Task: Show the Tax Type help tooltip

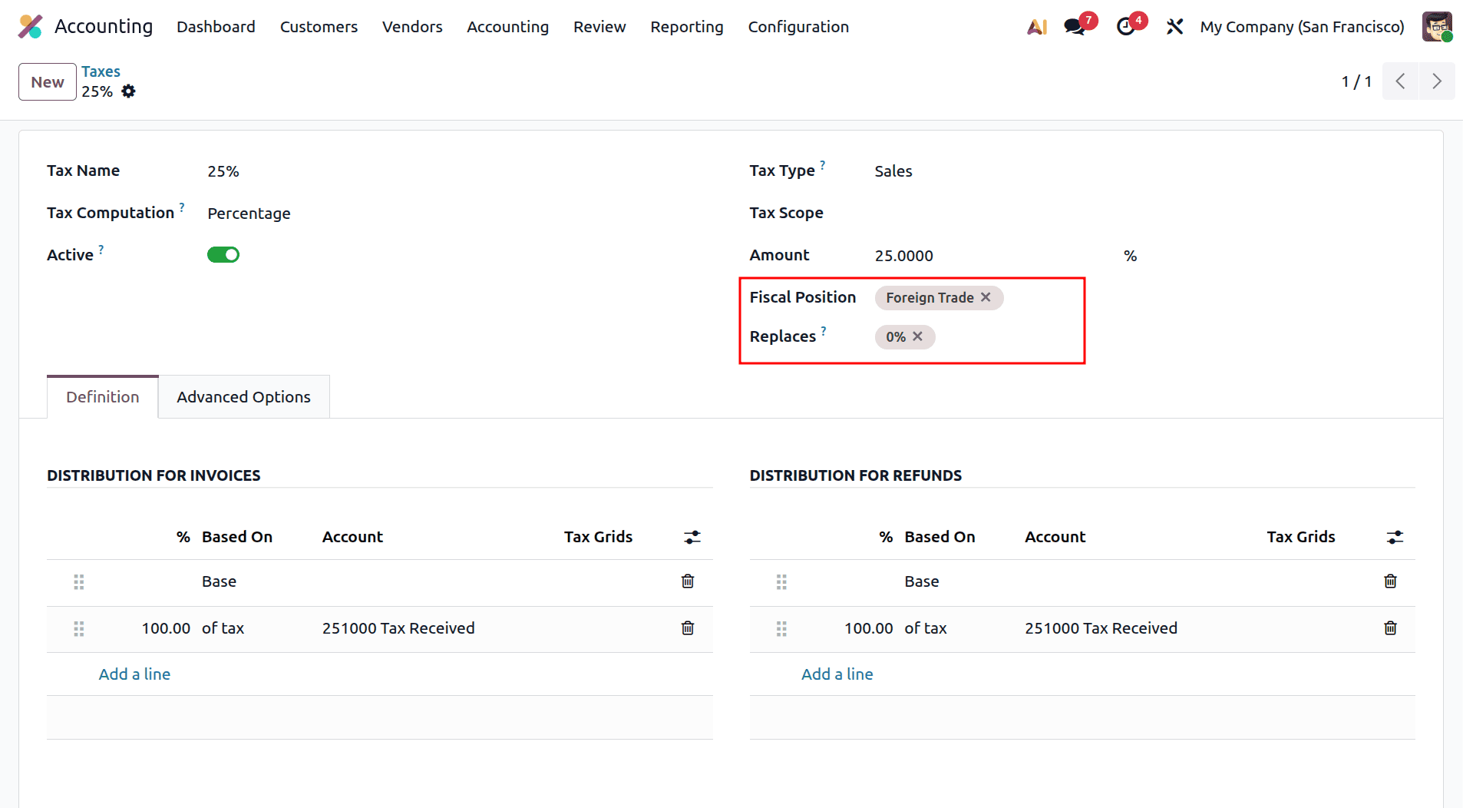Action: point(823,165)
